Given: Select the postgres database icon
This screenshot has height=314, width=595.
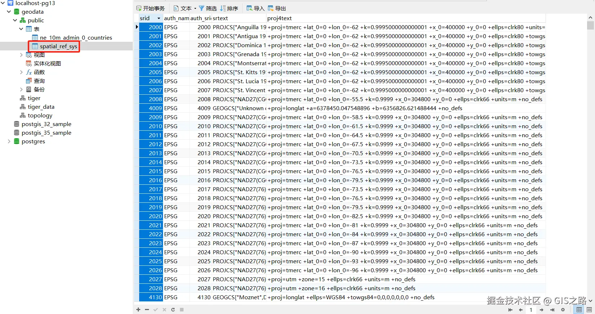Looking at the screenshot, I should (x=17, y=141).
